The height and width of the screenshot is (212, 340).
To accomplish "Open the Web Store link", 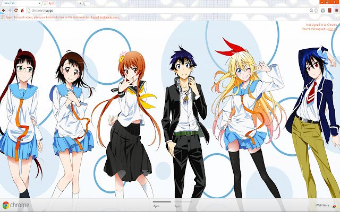I will [322, 205].
